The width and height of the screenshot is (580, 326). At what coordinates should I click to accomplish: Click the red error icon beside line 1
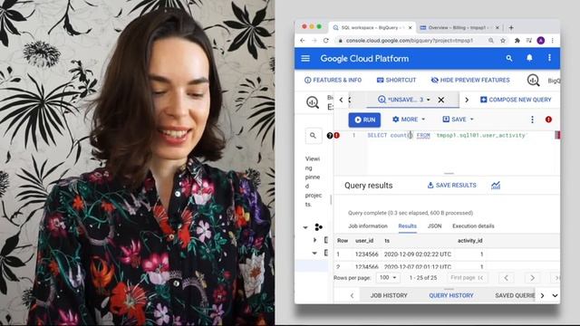(336, 136)
